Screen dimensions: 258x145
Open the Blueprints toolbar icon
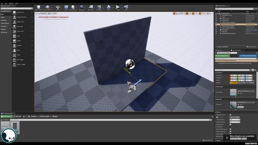tap(91, 7)
